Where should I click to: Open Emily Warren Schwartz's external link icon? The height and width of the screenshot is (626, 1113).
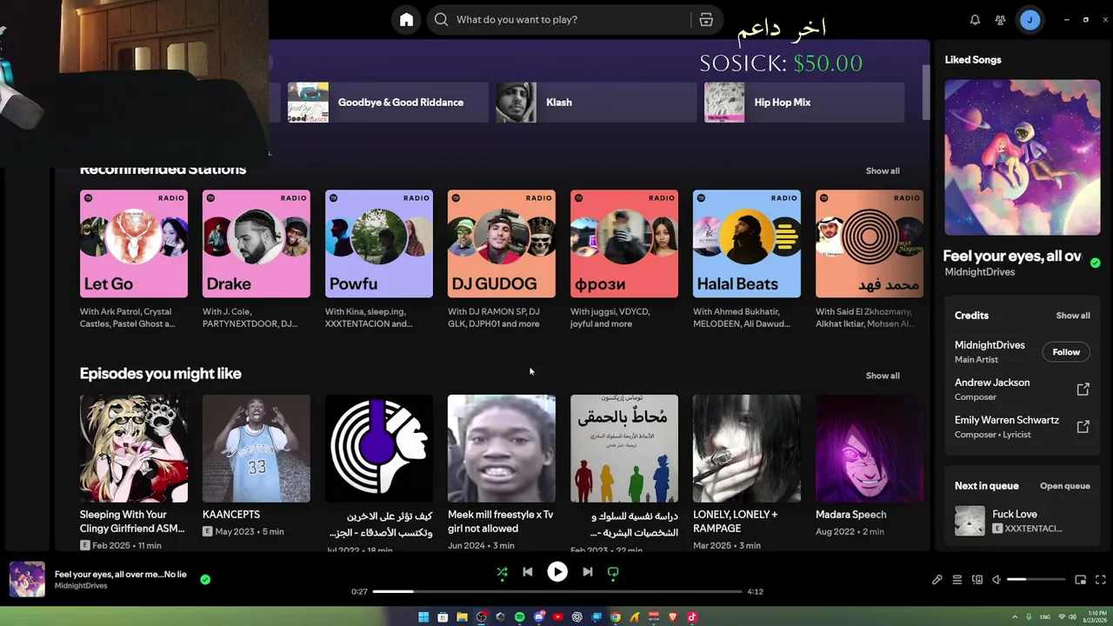click(x=1083, y=427)
